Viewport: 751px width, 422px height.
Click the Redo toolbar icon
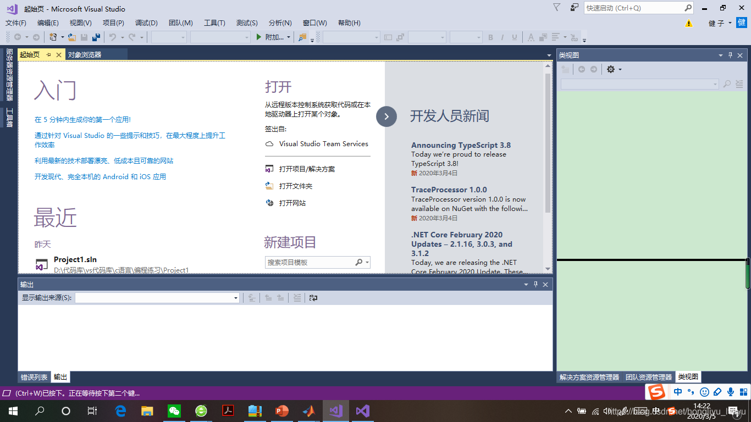pos(132,37)
